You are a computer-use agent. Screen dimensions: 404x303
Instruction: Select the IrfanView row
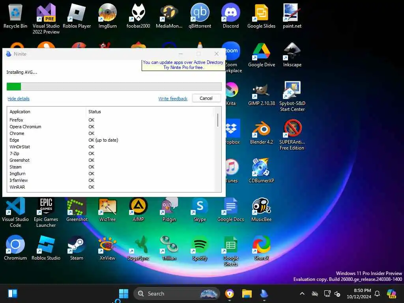point(111,180)
